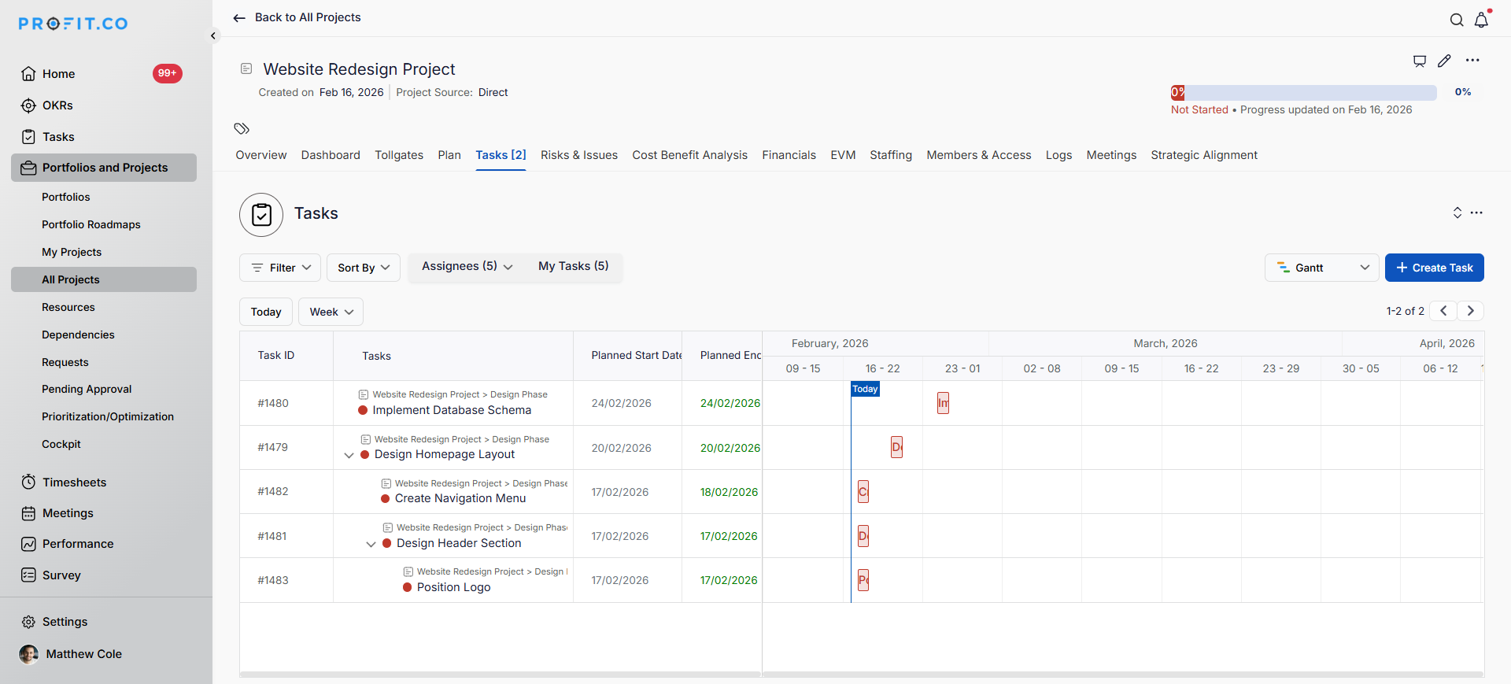Open the Financials tab

click(789, 155)
